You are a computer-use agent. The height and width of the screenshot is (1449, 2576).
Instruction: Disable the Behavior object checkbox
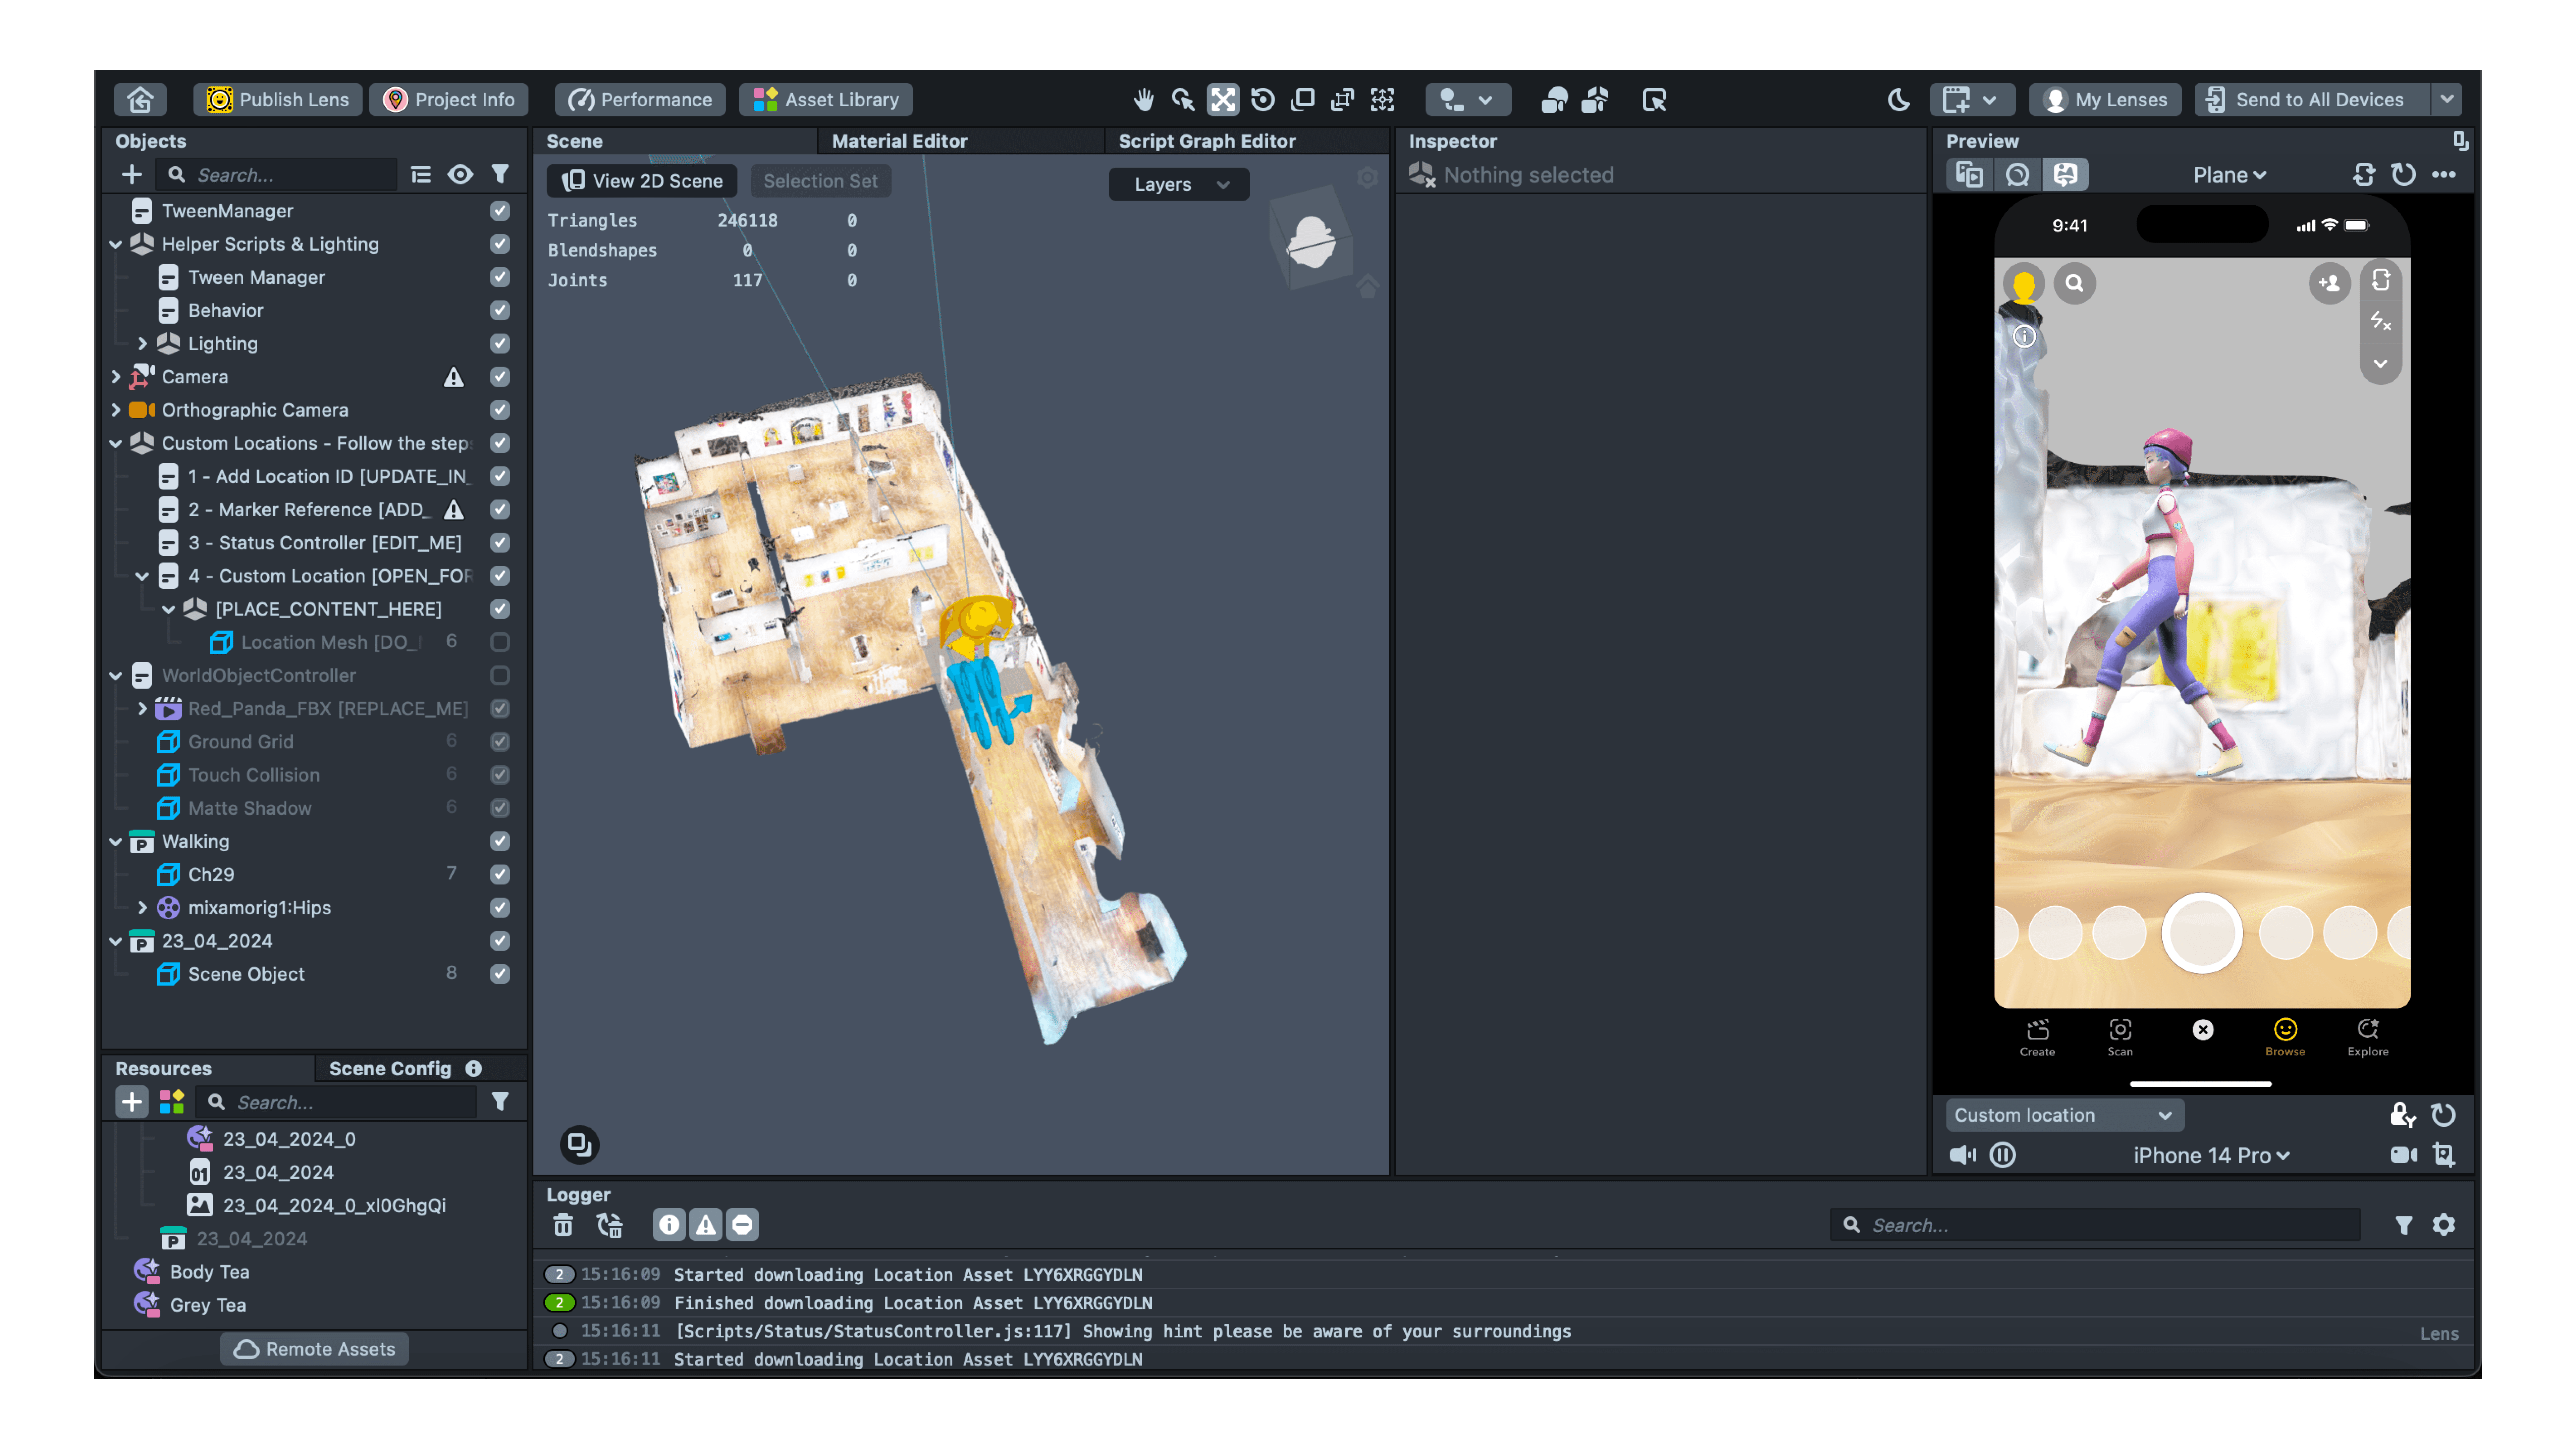coord(500,310)
